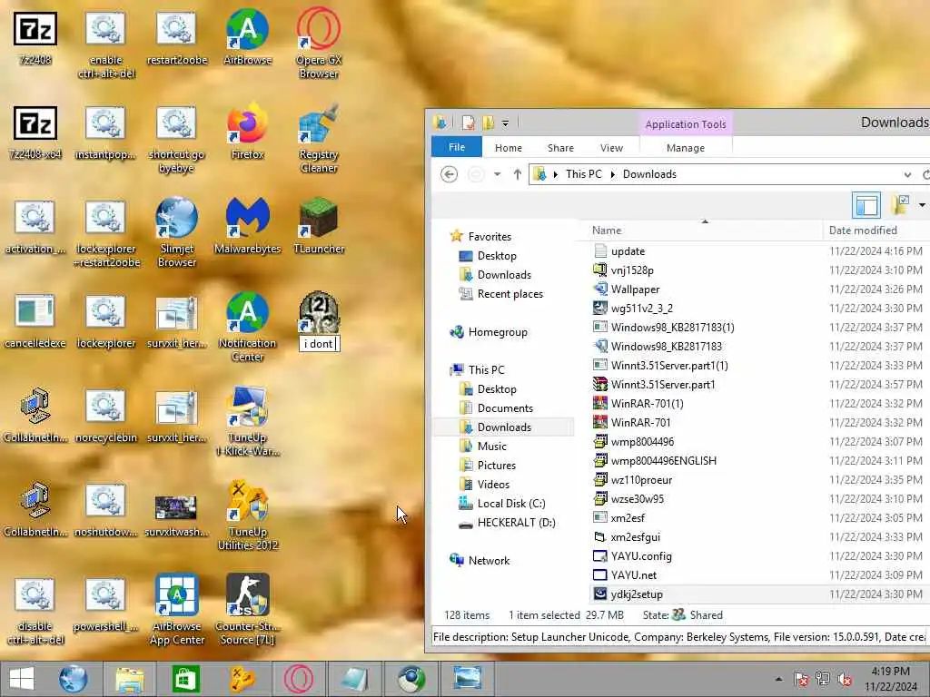Image resolution: width=930 pixels, height=697 pixels.
Task: Open TuneUp Utilities icon in the taskbar
Action: tap(242, 679)
